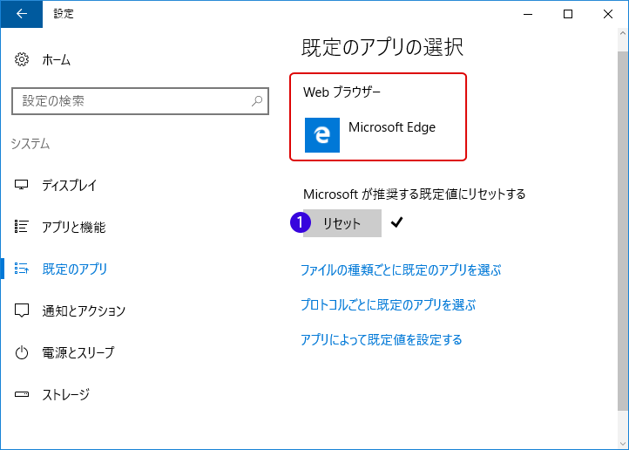
Task: Click the scrollbar down arrow
Action: coord(623,444)
